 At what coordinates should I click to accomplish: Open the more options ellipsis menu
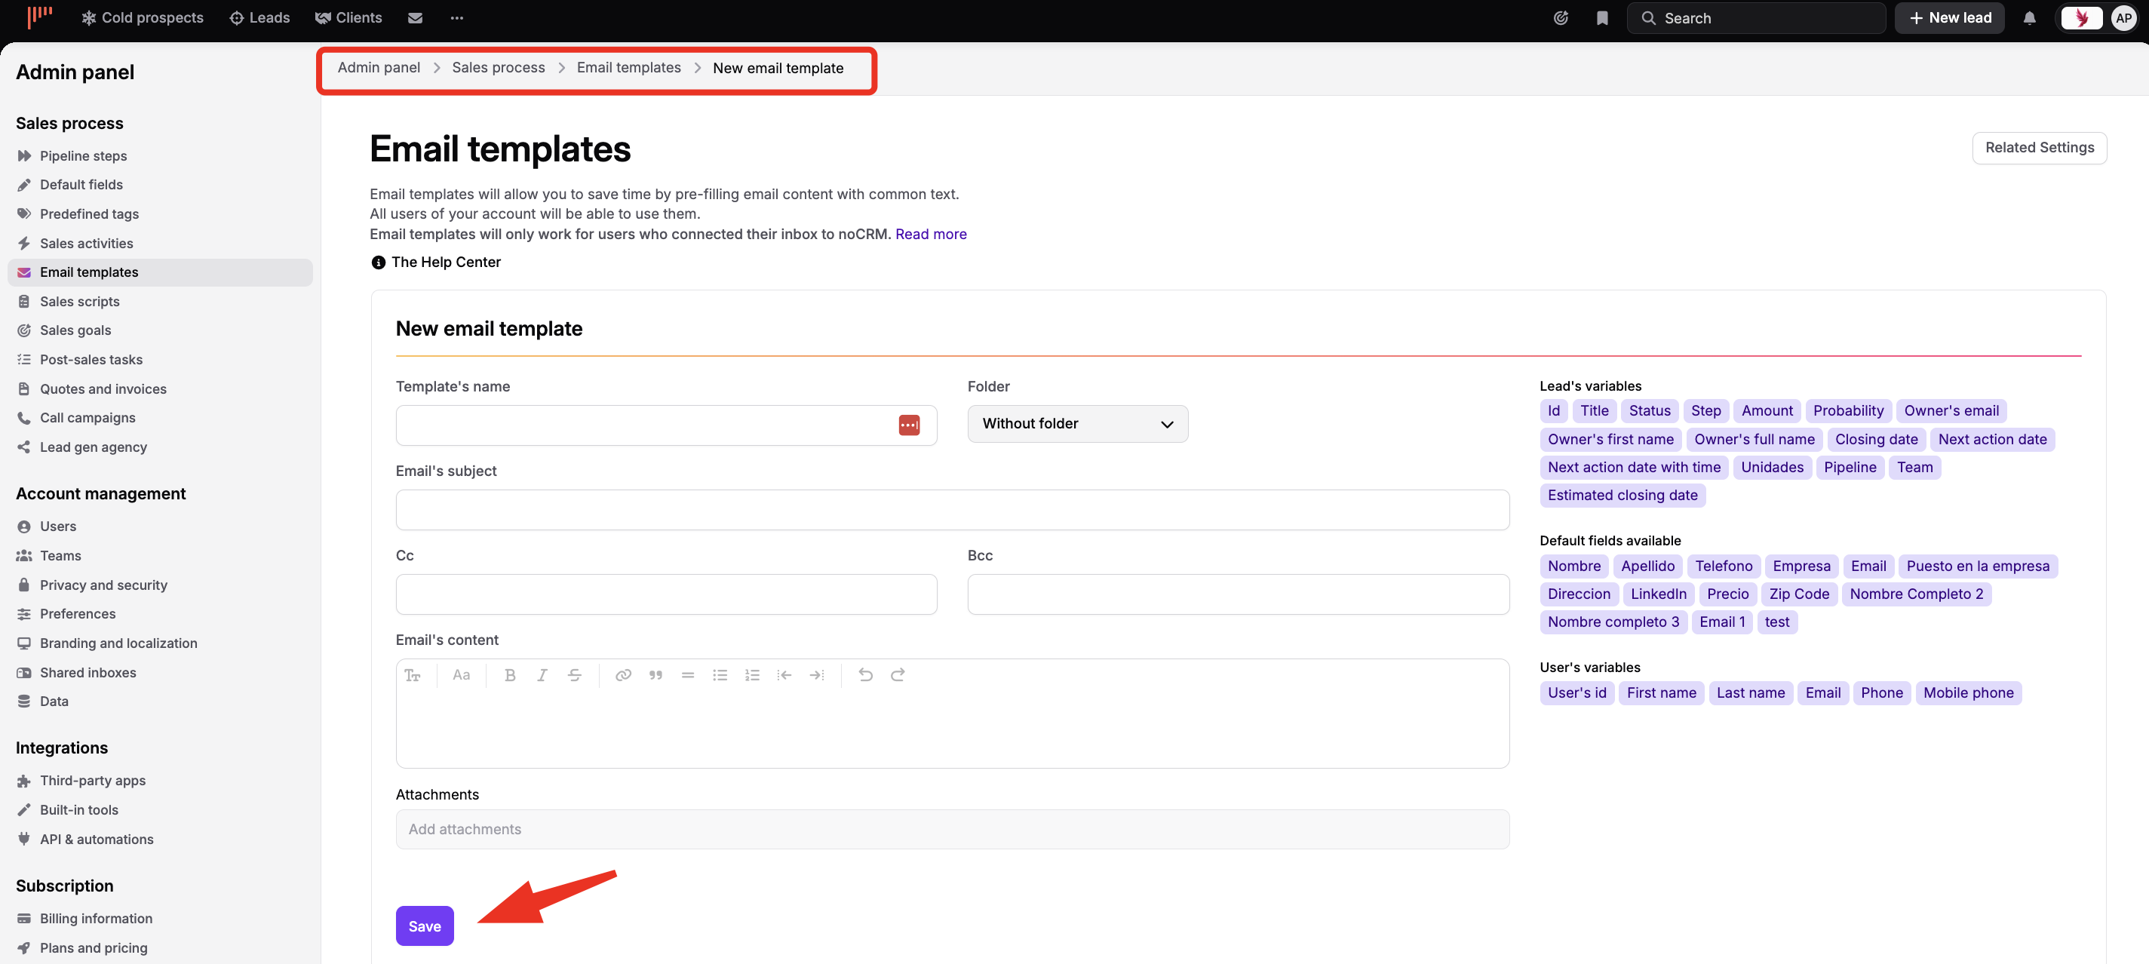[456, 17]
